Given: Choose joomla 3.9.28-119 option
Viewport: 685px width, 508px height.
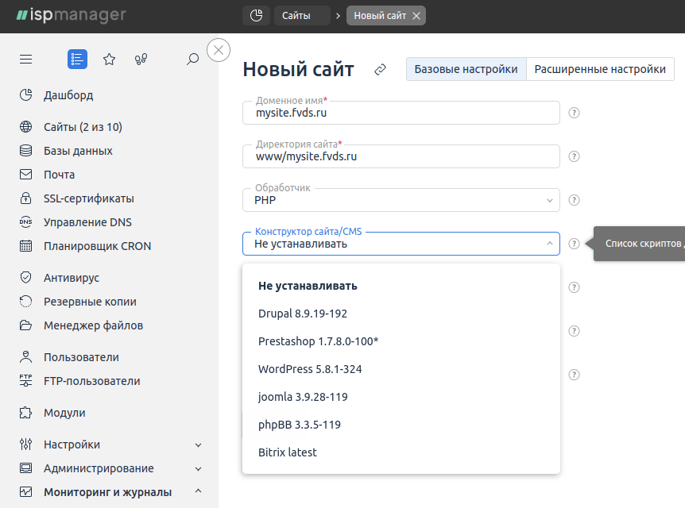Looking at the screenshot, I should click(401, 397).
